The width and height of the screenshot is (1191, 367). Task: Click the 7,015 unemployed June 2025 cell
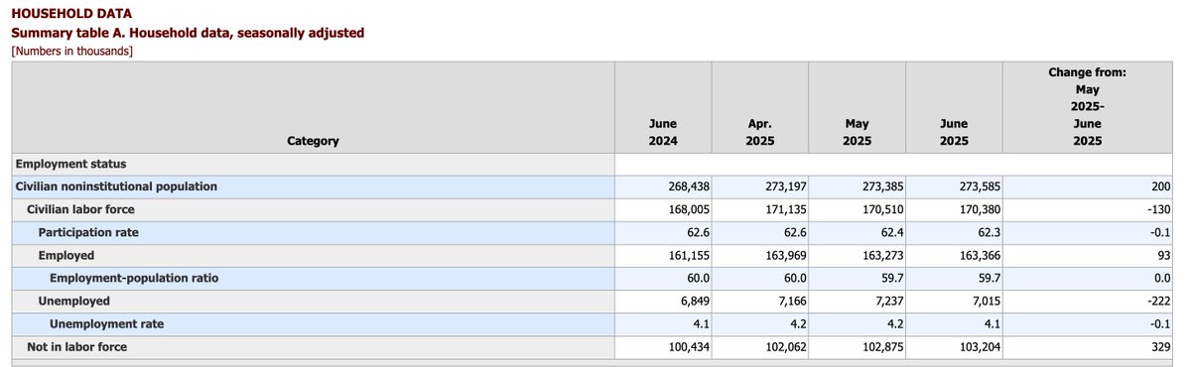click(x=956, y=301)
